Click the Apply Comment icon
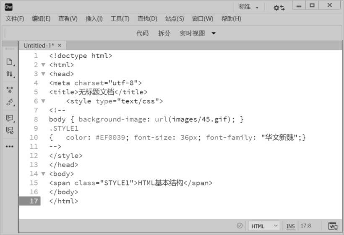The width and height of the screenshot is (344, 235). click(9, 118)
